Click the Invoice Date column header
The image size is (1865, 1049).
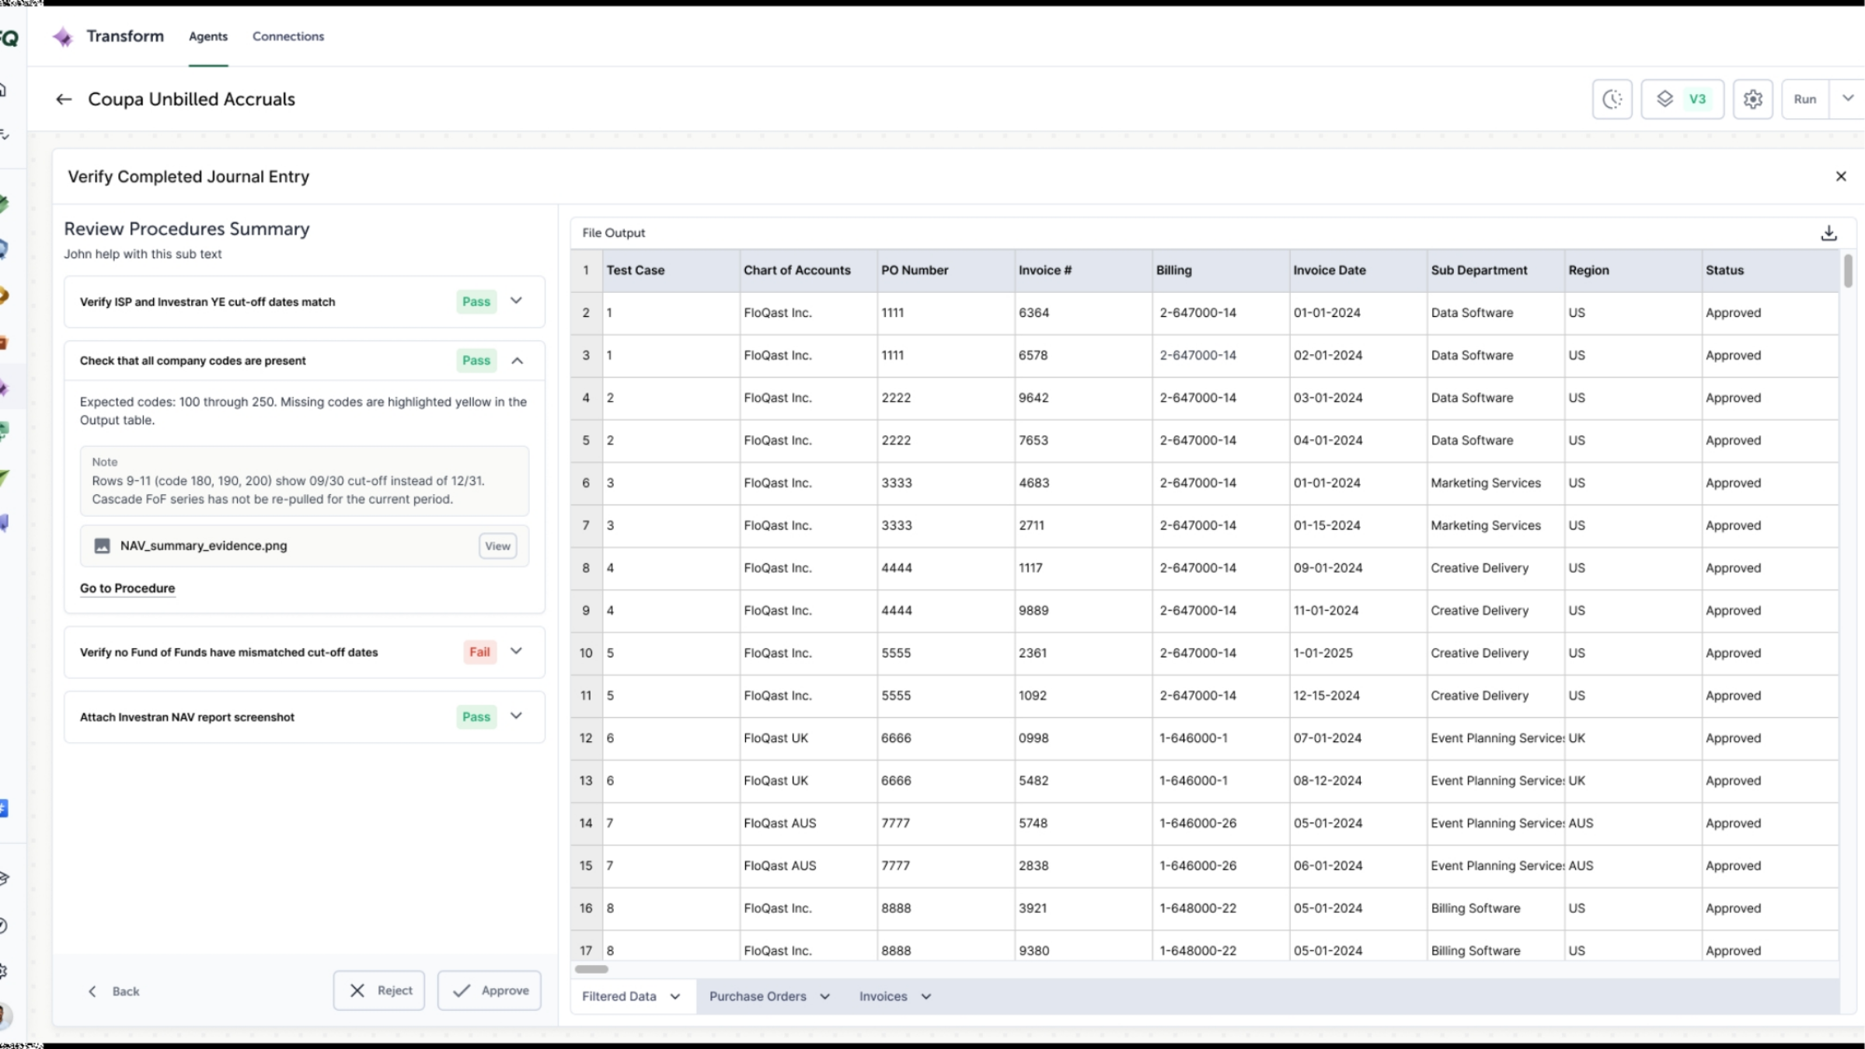click(x=1358, y=270)
